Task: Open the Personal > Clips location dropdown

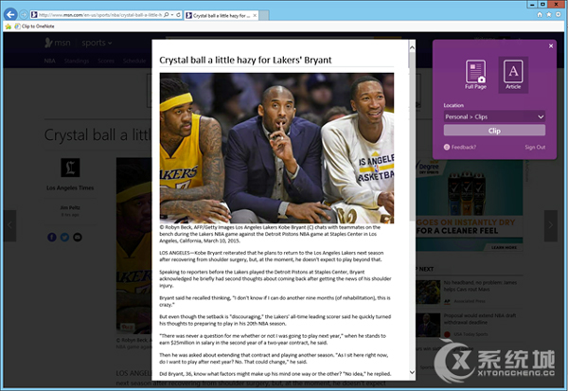Action: tap(494, 116)
